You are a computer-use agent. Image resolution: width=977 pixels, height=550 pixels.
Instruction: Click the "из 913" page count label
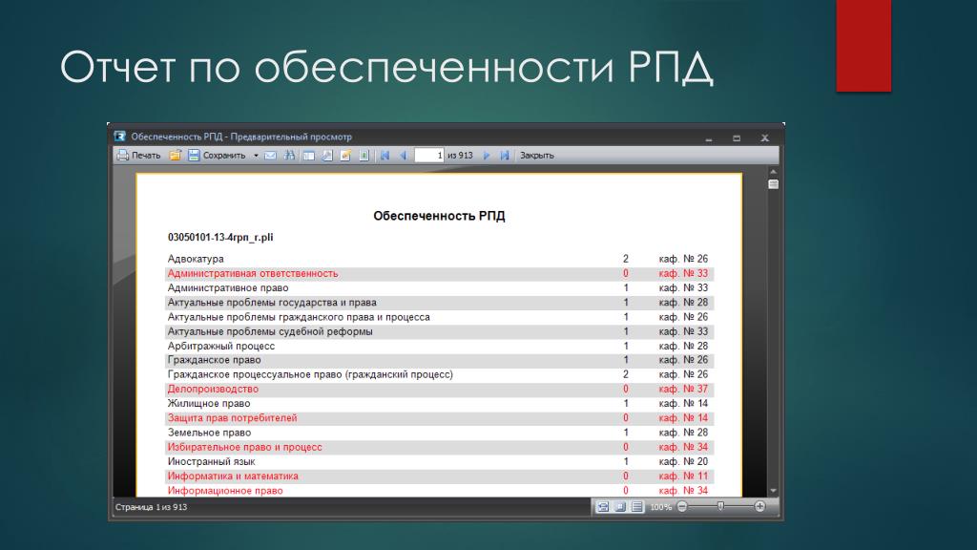point(461,156)
